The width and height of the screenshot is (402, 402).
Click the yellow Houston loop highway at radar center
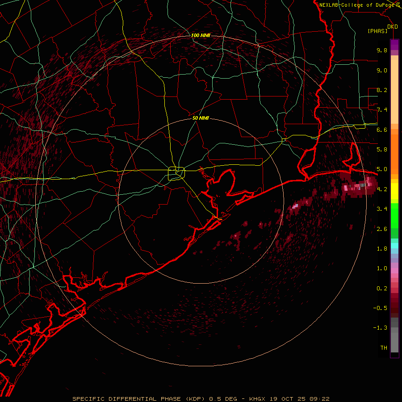(176, 173)
